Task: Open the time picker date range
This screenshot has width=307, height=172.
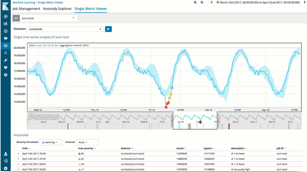Action: 258,2
